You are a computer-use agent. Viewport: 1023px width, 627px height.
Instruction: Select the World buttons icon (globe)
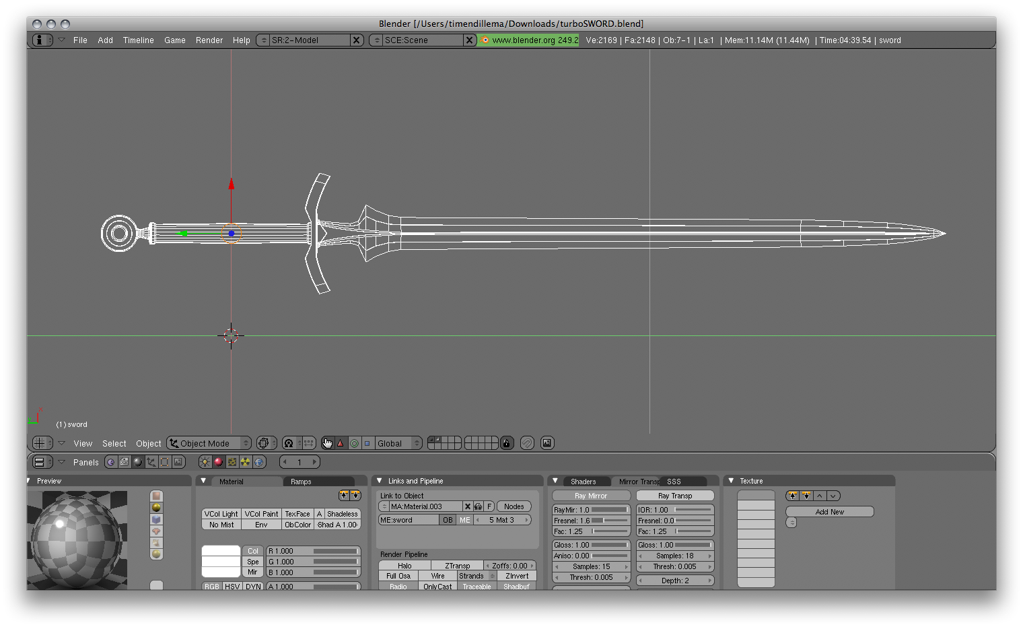259,462
